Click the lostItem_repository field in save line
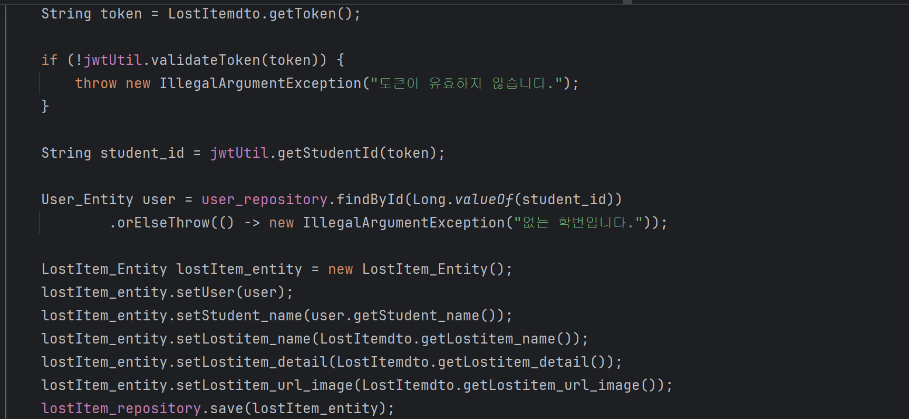Screen dimensions: 909x419 (121, 408)
